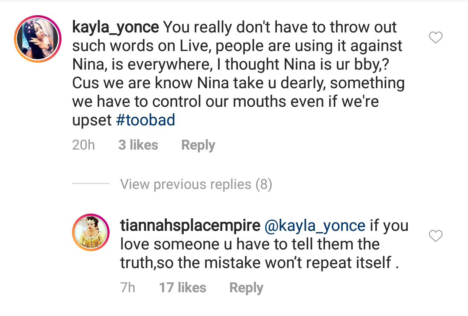Tap the heart icon on tiannahsplacempire's reply

pyautogui.click(x=435, y=236)
